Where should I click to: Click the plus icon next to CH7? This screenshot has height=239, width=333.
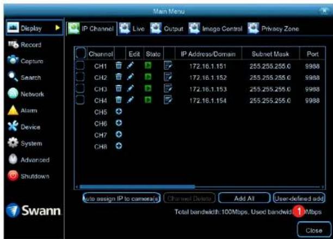coord(119,134)
